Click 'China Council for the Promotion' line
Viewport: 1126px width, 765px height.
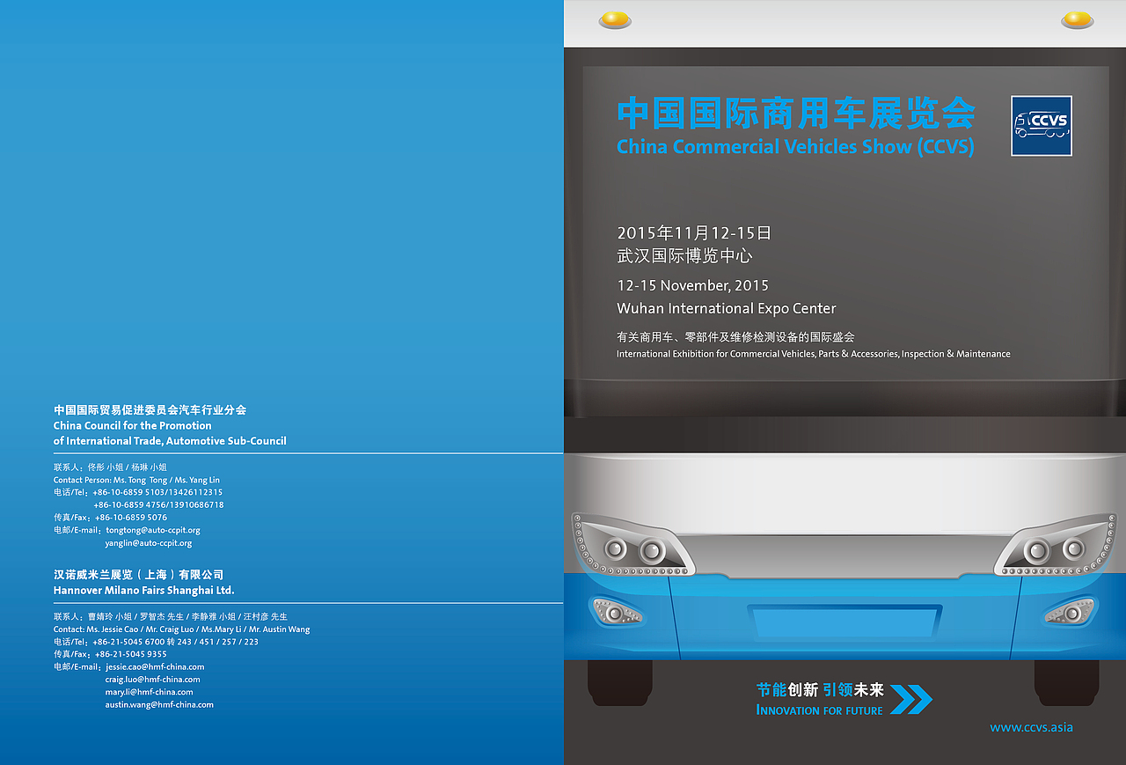pyautogui.click(x=133, y=425)
